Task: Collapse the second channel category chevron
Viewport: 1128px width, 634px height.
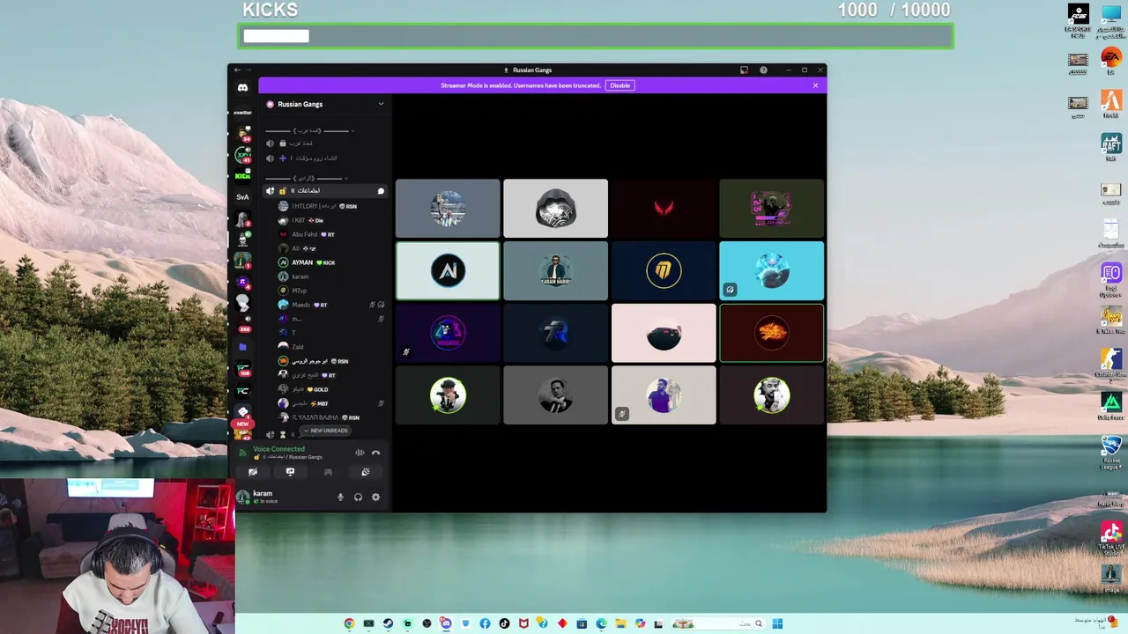Action: point(345,179)
